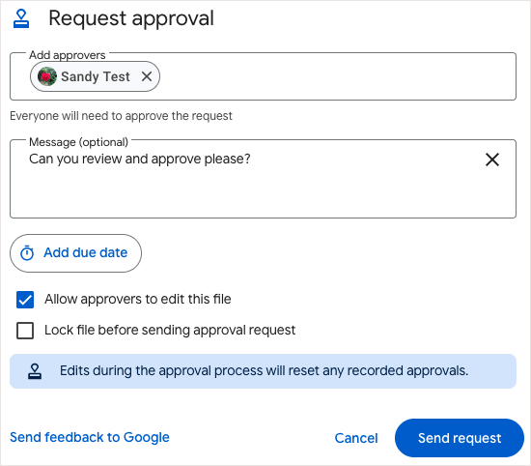Click the stopwatch icon in Add due date

tap(27, 253)
